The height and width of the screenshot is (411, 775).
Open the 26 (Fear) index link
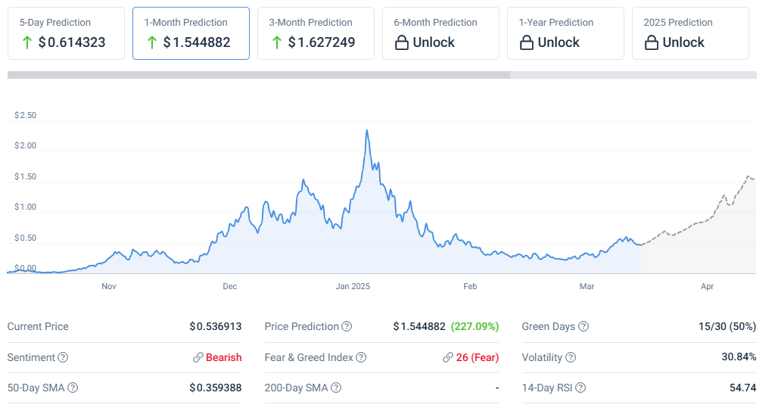478,357
